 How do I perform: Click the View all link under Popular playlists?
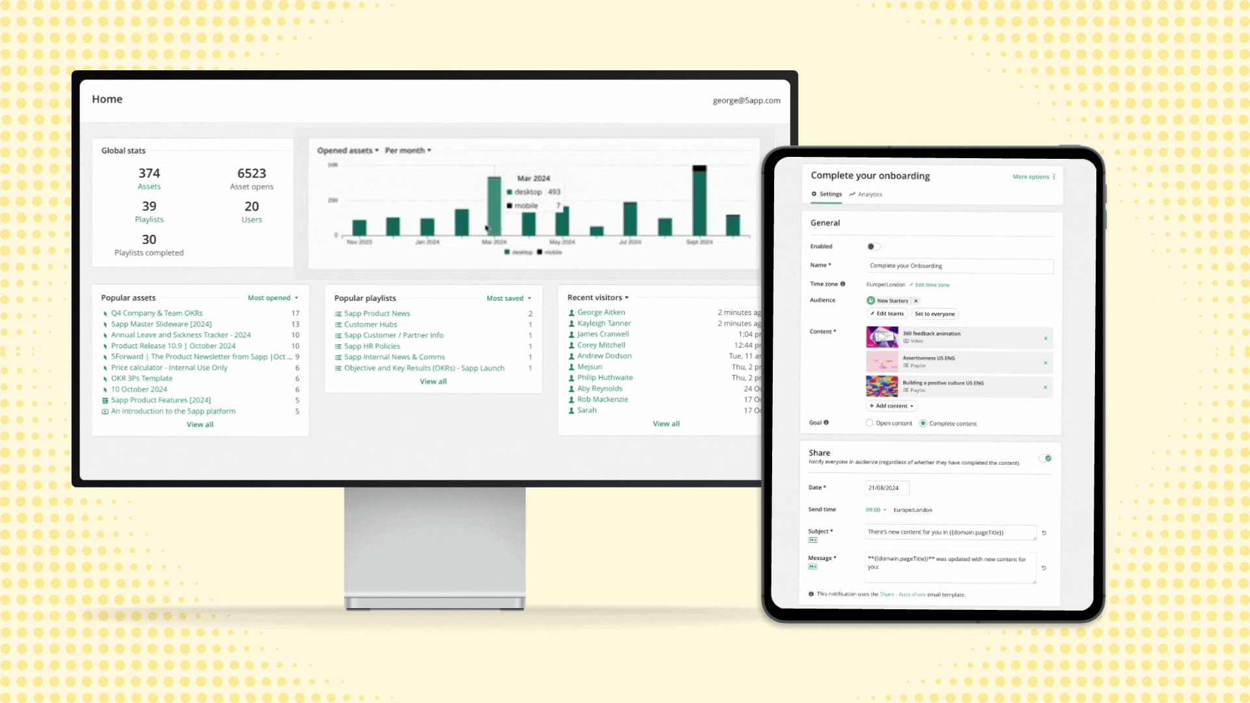coord(434,381)
